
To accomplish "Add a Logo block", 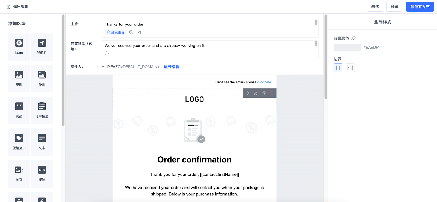I will (19, 47).
